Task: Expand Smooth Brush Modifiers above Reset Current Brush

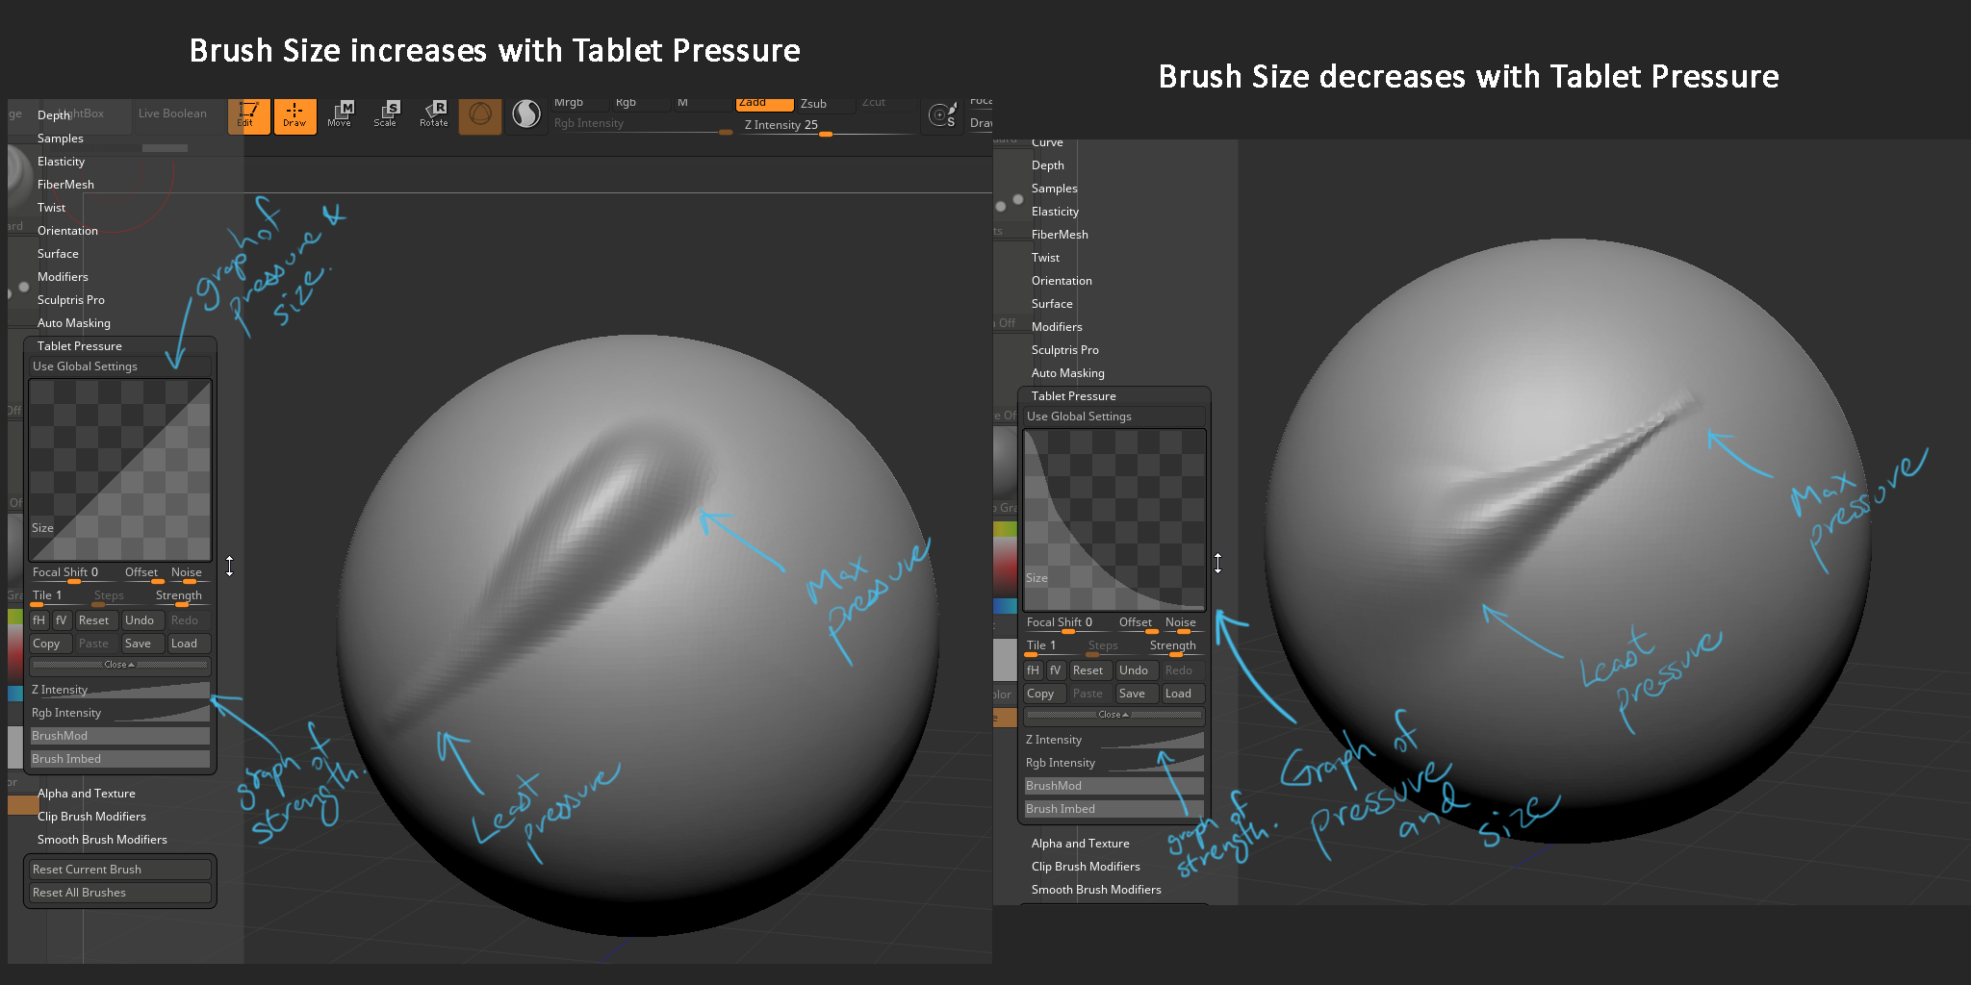Action: [x=102, y=840]
